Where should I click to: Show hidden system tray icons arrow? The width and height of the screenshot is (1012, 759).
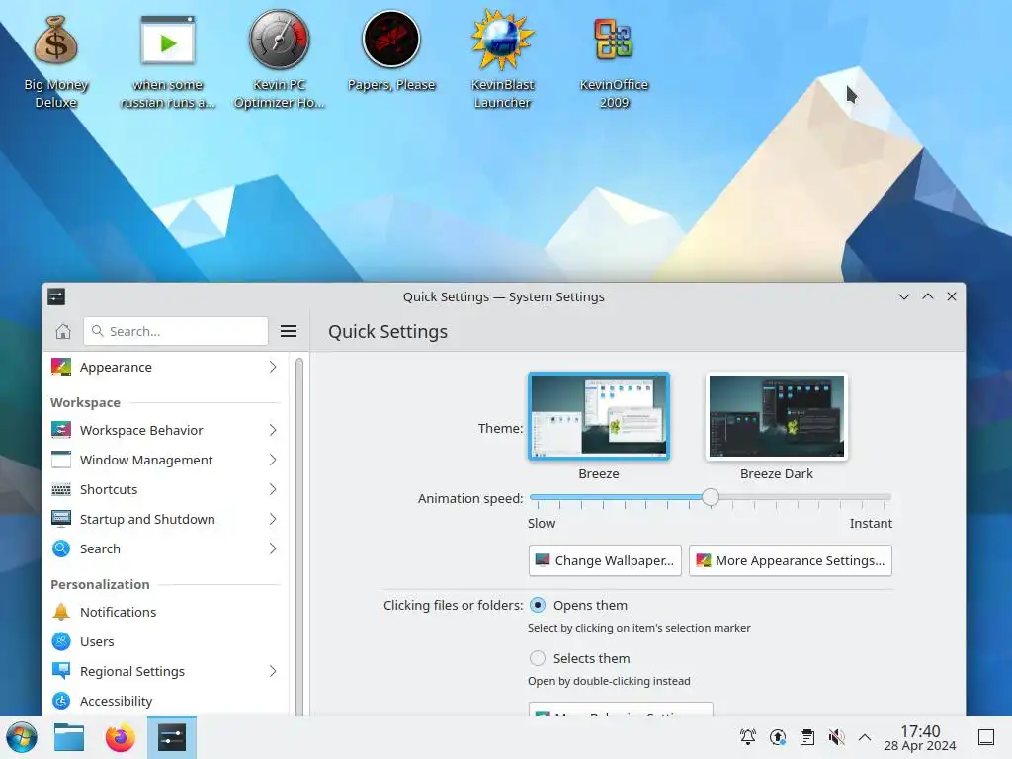point(865,737)
